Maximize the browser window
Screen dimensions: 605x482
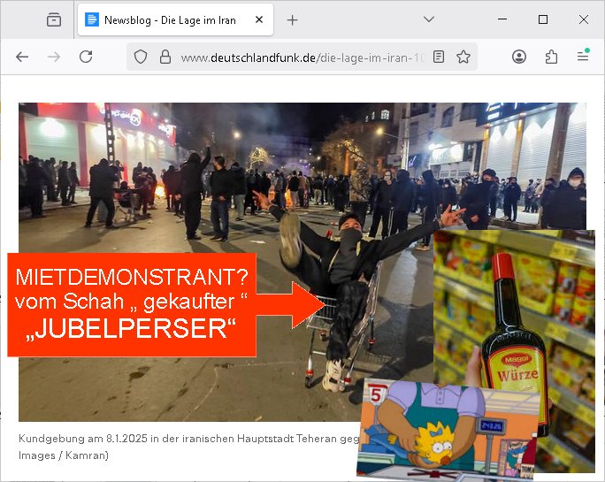543,19
